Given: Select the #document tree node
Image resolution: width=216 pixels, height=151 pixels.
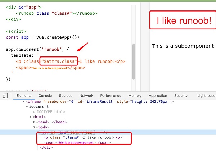Looking at the screenshot, I should click(39, 107).
